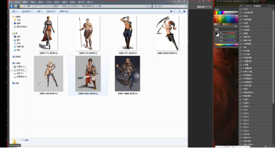Click the white background color swatch
Viewport: 275px width, 155px height.
pyautogui.click(x=218, y=35)
